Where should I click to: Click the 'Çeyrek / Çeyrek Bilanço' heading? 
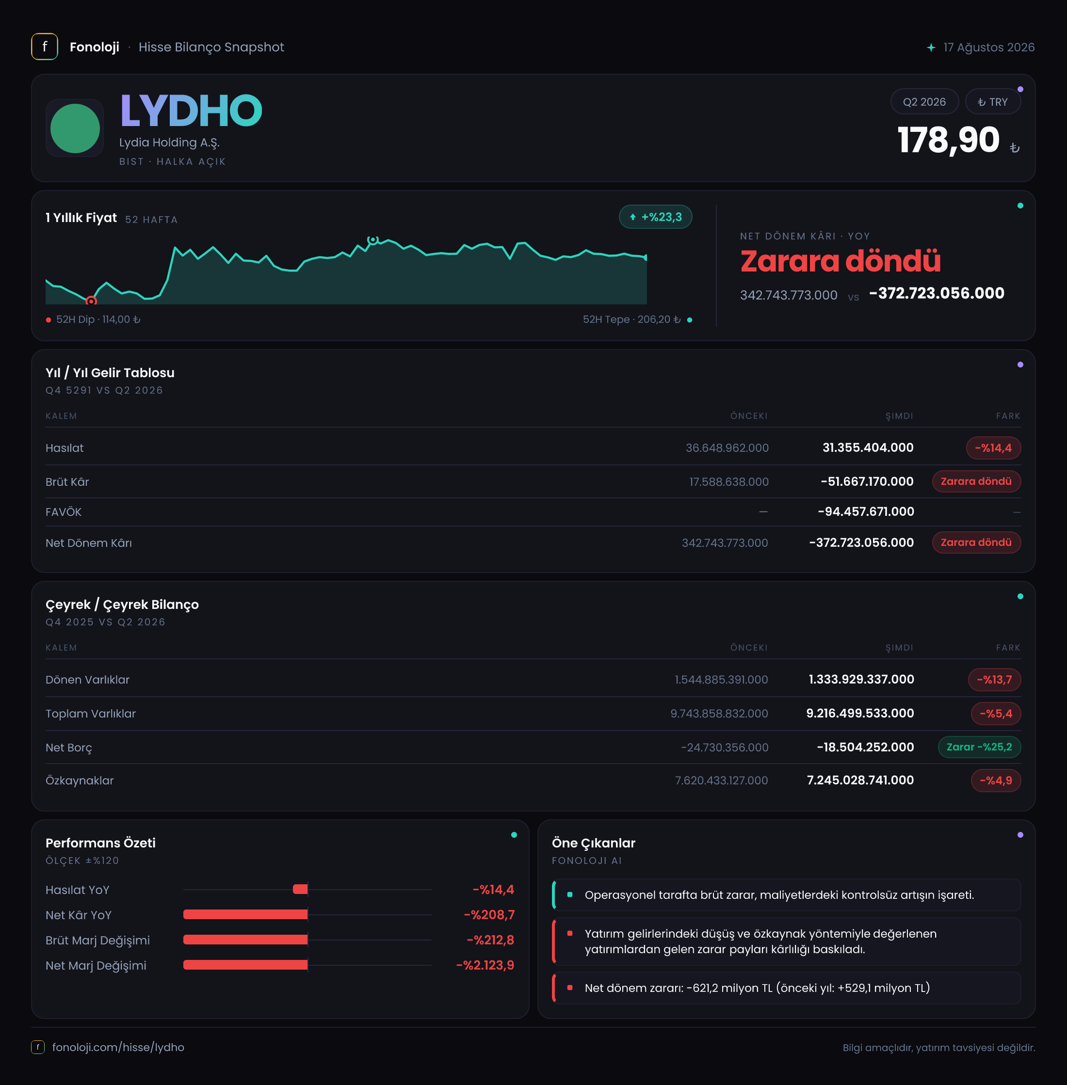pyautogui.click(x=122, y=605)
